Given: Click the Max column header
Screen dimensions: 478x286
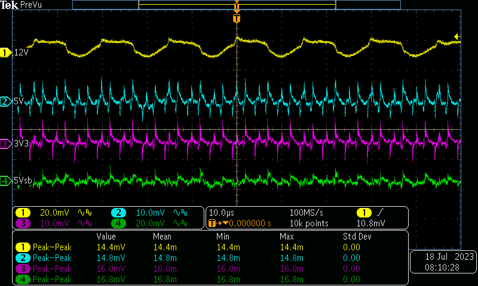Looking at the screenshot, I should (287, 237).
